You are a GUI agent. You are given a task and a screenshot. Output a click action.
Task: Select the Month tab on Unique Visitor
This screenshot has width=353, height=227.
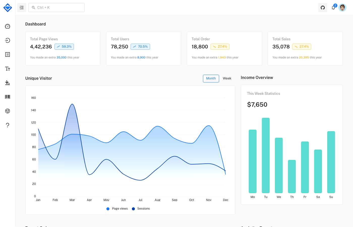[x=211, y=78]
